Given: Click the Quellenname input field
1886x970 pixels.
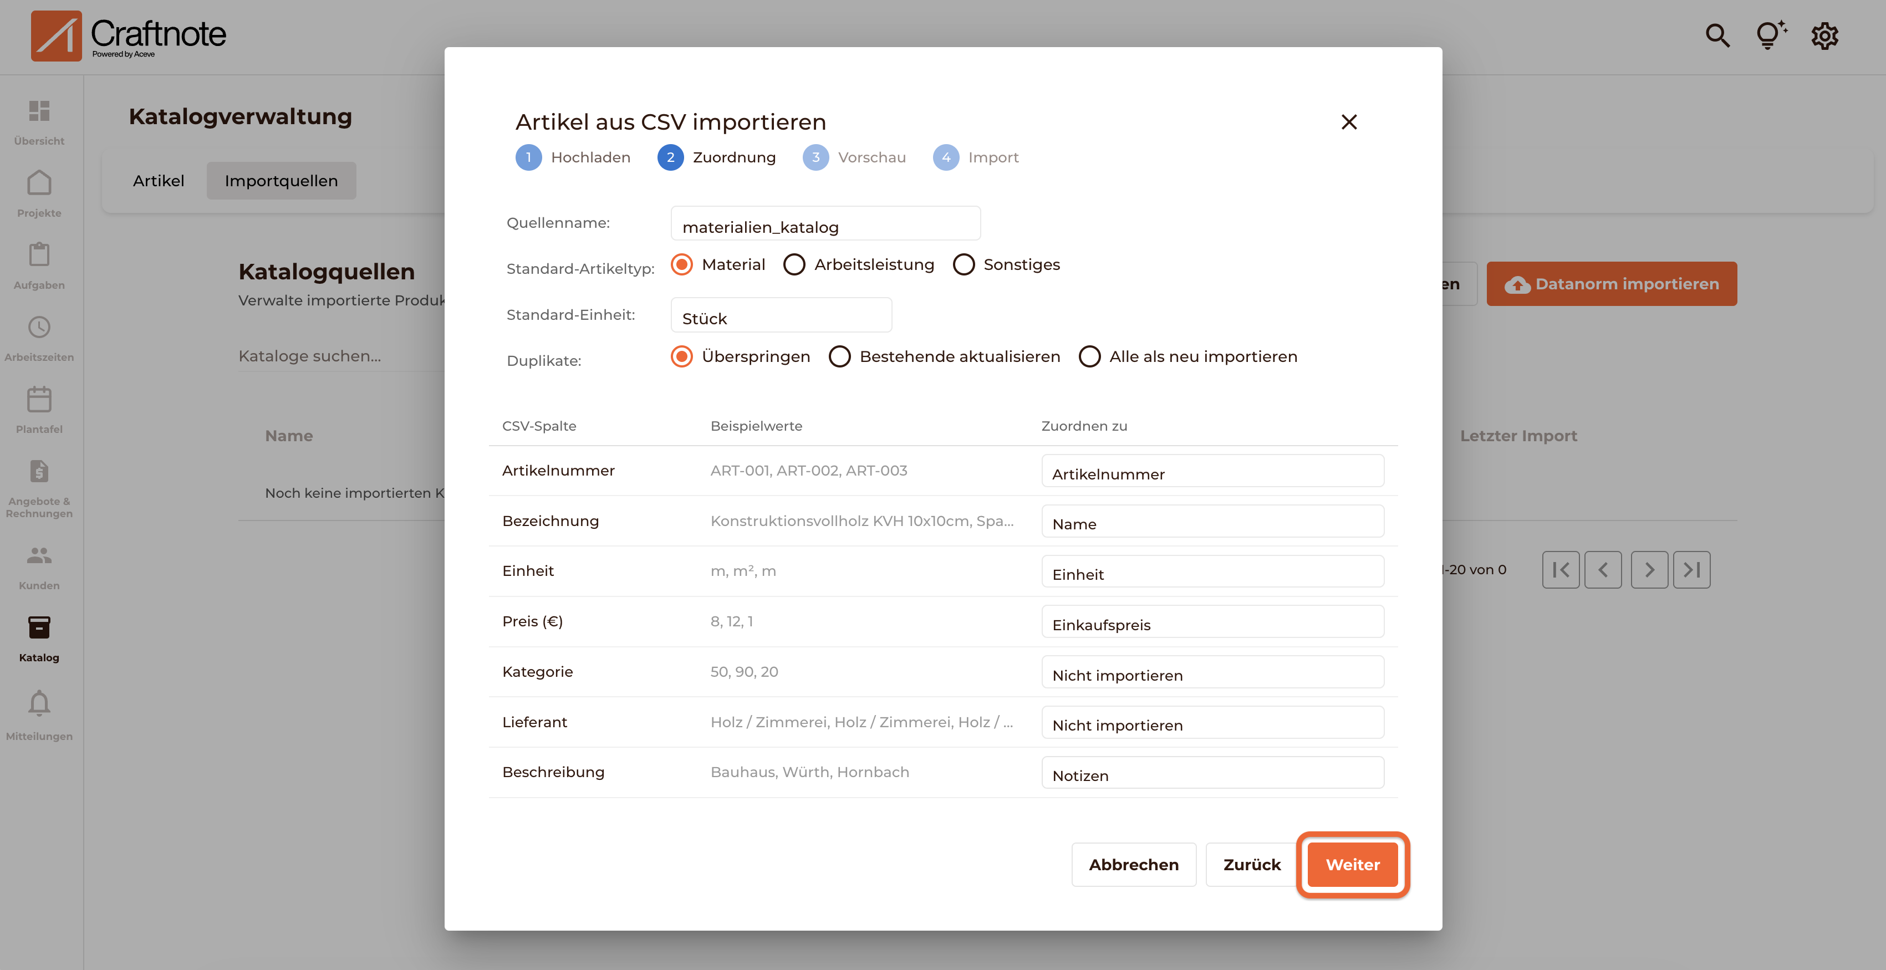Looking at the screenshot, I should point(824,223).
